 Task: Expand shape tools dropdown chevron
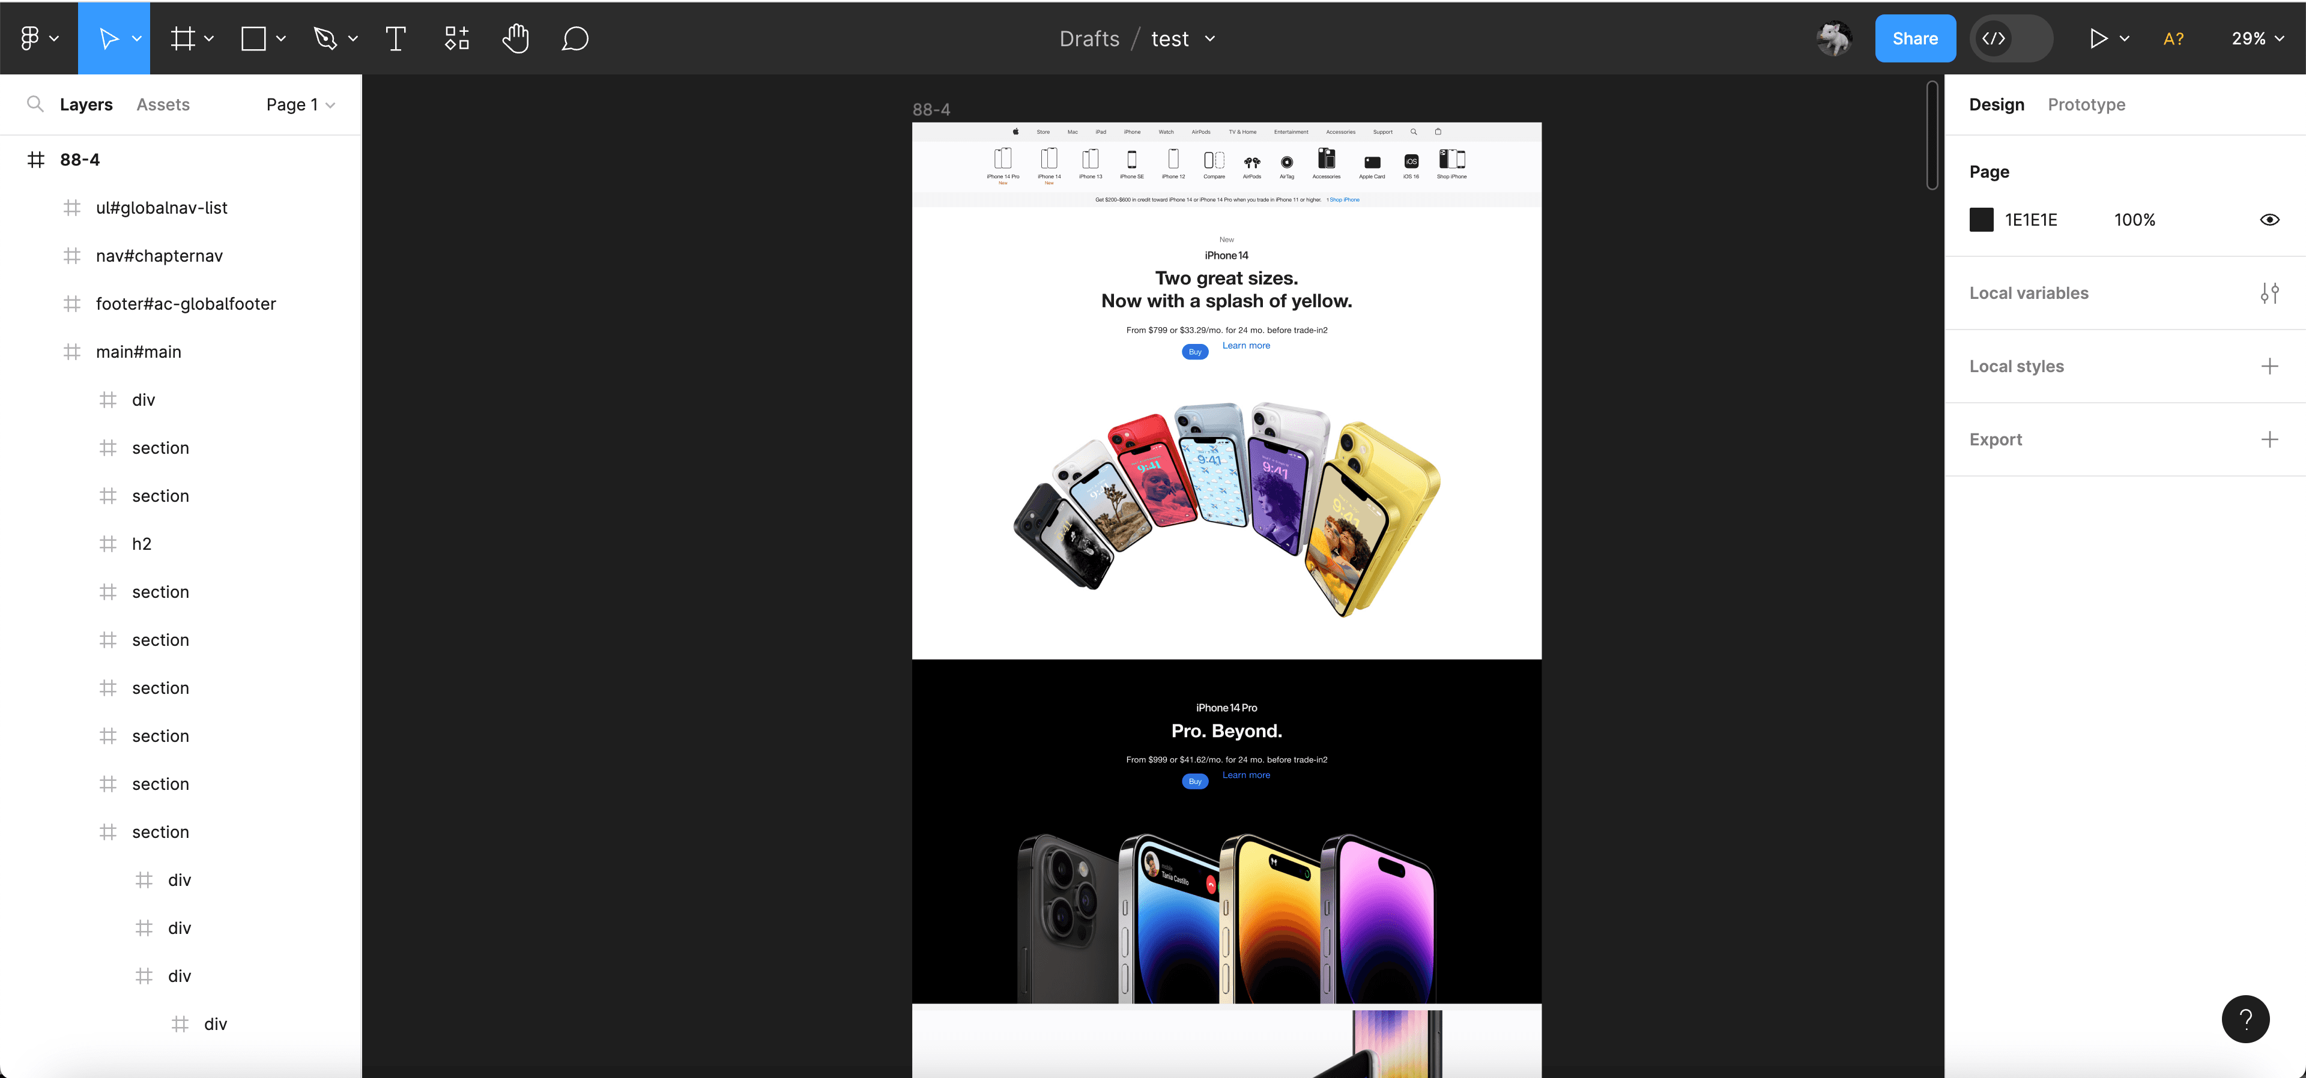(x=281, y=38)
